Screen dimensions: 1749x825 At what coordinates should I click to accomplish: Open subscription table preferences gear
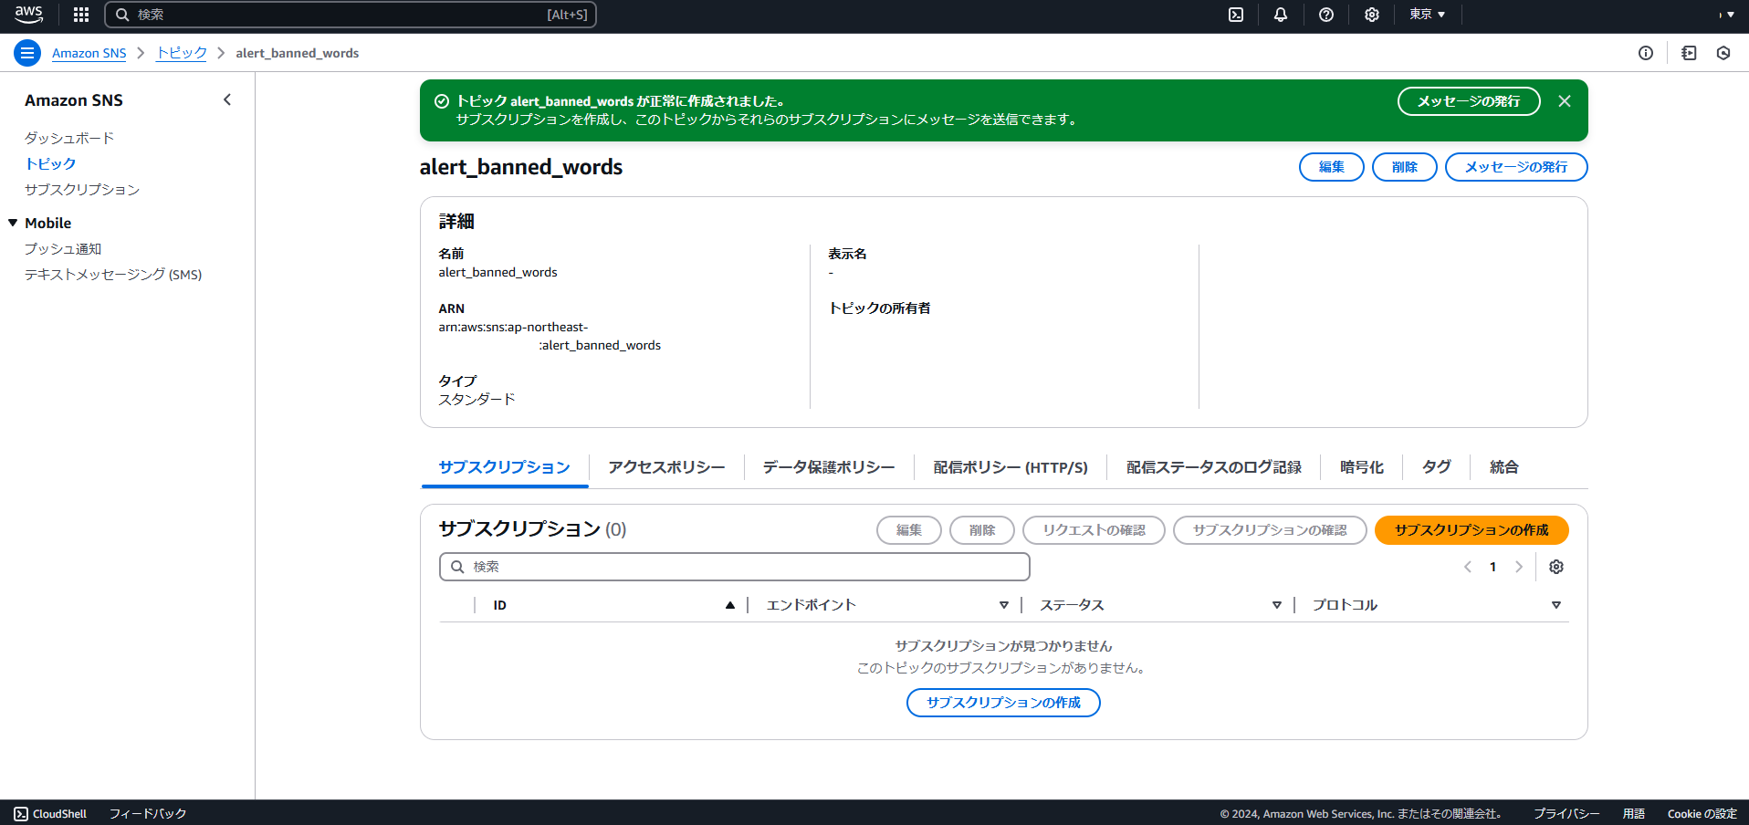pyautogui.click(x=1556, y=567)
